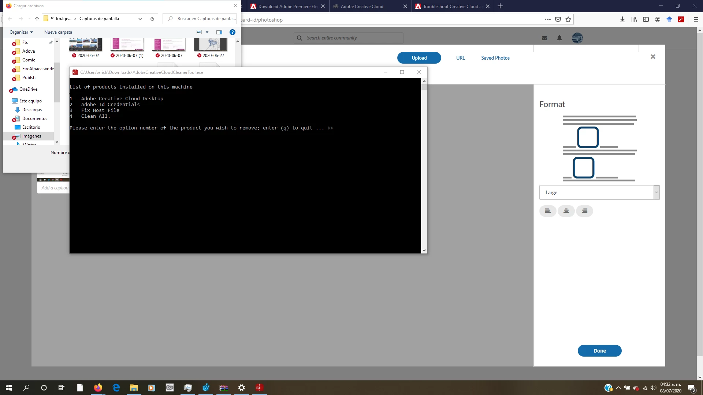Click the Done button
This screenshot has width=703, height=395.
click(x=599, y=350)
